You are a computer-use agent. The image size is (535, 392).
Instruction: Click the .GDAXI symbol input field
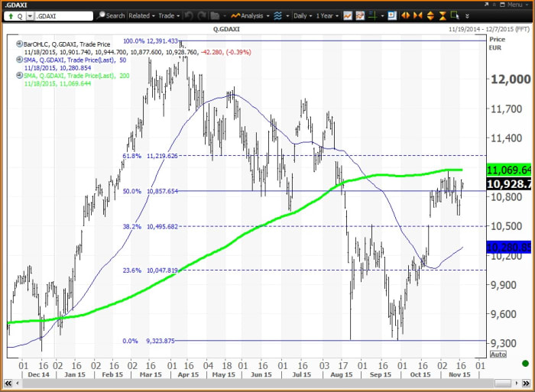coord(63,16)
